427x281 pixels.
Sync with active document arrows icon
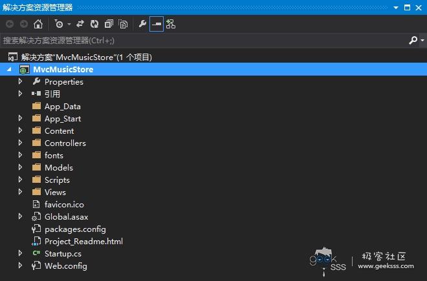tap(80, 24)
